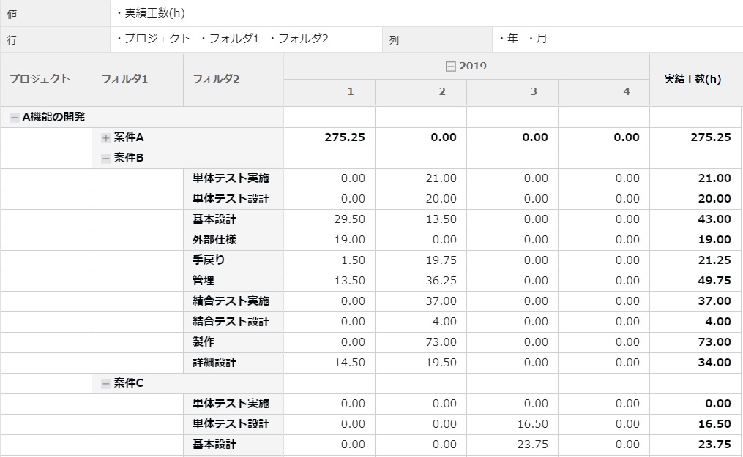
Task: Click the 月 item in column fields
Action: 540,39
